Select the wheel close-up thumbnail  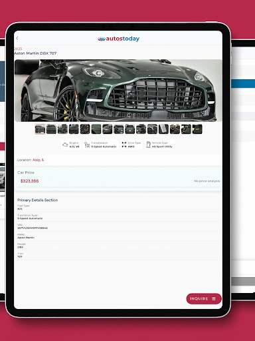pos(85,129)
